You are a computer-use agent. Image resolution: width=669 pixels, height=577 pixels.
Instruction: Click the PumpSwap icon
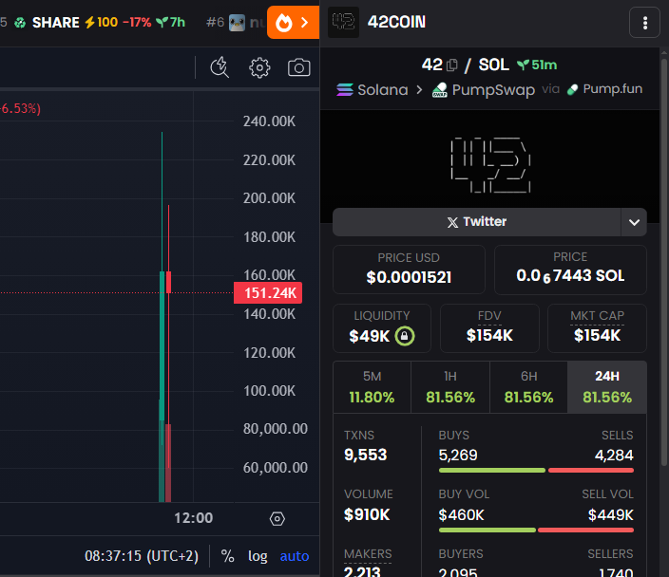[439, 90]
